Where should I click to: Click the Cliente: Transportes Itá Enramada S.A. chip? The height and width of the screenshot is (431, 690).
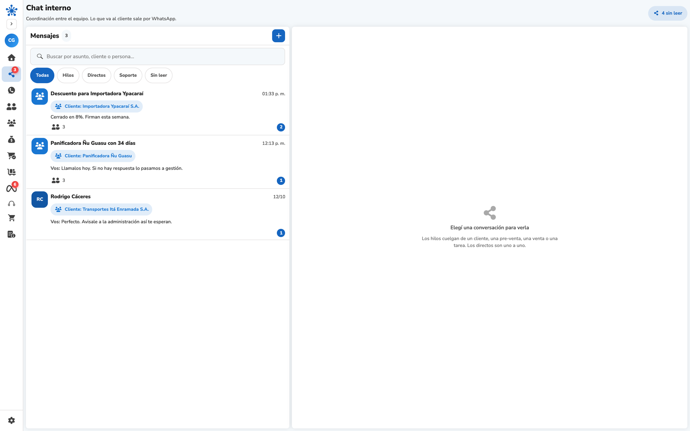[101, 209]
